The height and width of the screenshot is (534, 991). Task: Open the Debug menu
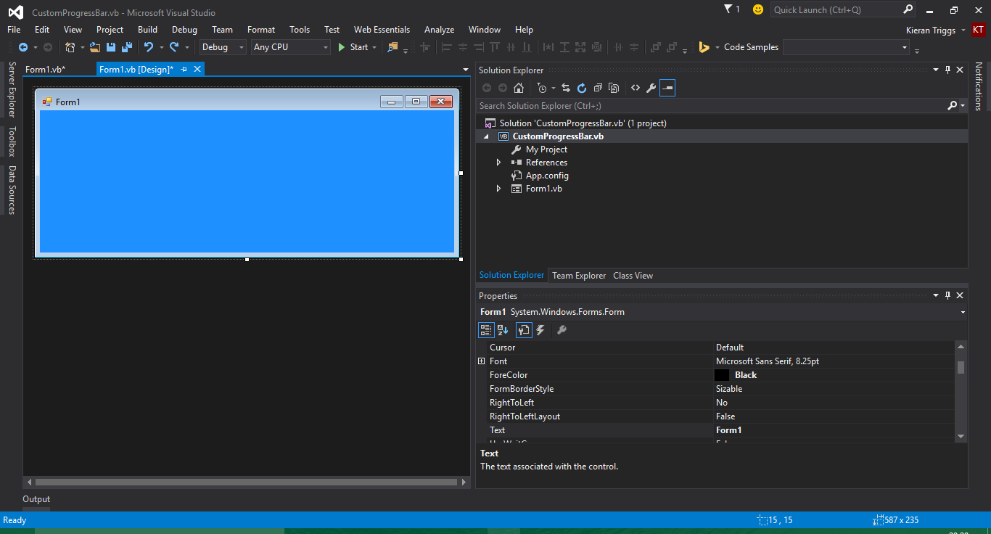click(x=184, y=30)
